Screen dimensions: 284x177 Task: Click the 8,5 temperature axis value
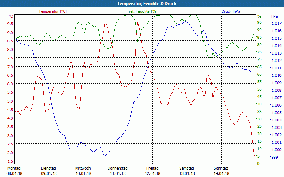(x=10, y=41)
